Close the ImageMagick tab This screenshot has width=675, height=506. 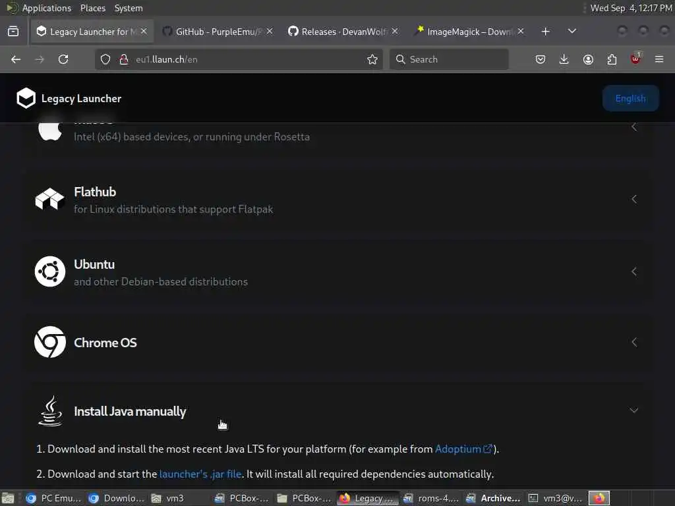point(521,32)
